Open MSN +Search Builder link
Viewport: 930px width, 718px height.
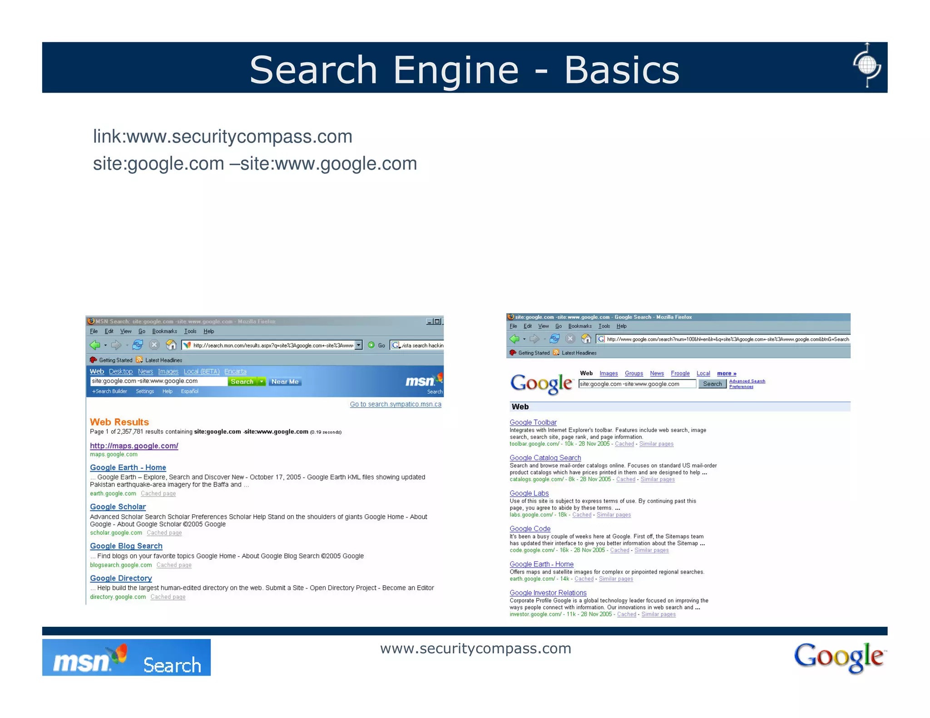pos(109,391)
